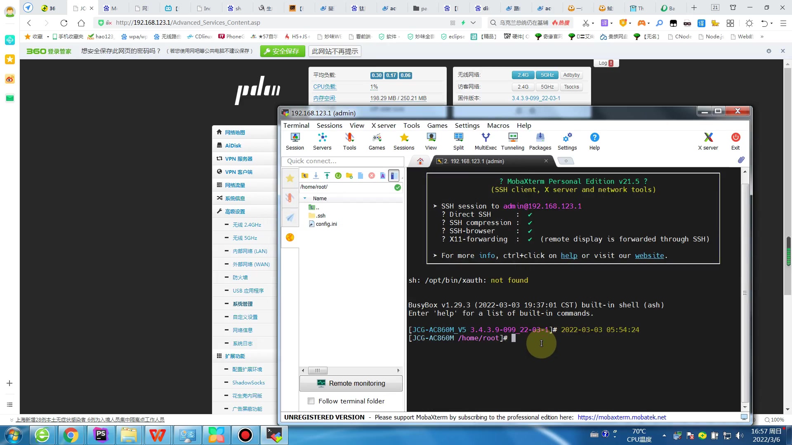The image size is (792, 445).
Task: Click the upload to server arrow icon
Action: (327, 176)
